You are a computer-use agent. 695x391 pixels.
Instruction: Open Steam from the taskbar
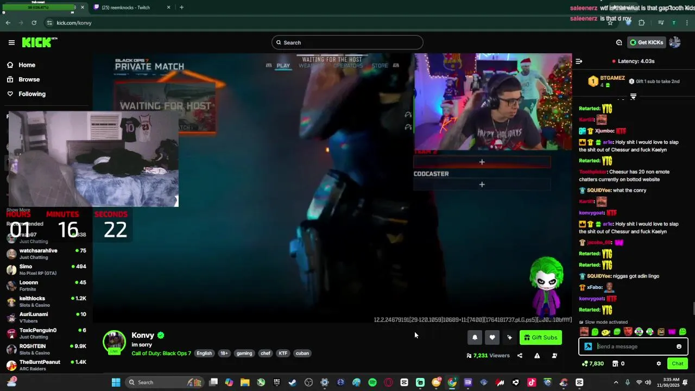[293, 382]
